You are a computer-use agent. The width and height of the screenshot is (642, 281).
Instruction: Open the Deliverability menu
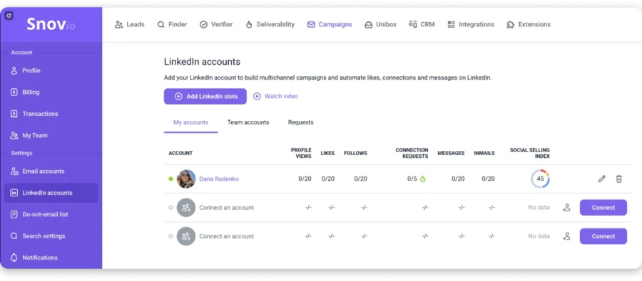[270, 24]
